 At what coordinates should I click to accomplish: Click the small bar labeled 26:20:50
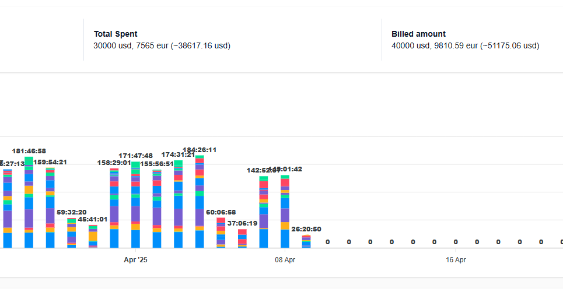[306, 241]
